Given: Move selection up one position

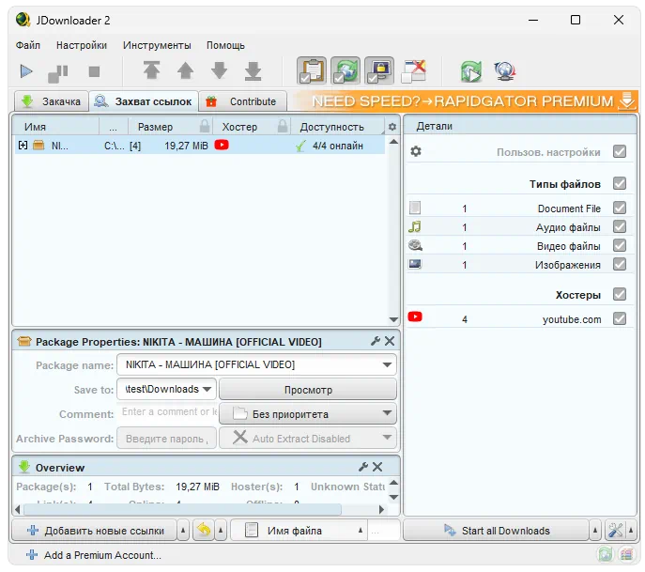Looking at the screenshot, I should (x=186, y=70).
